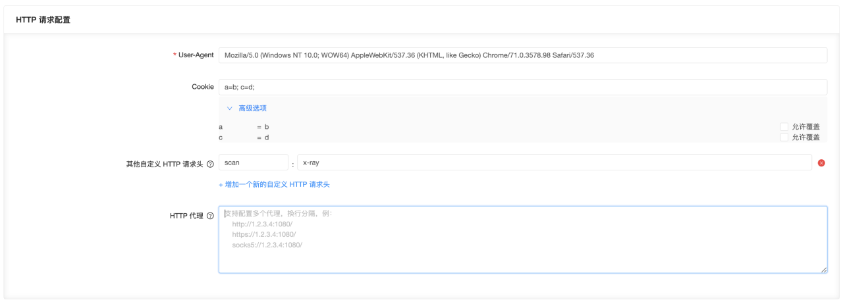This screenshot has height=302, width=843.
Task: Open help icon beside 其他自定义 HTTP 请求头
Action: [210, 163]
